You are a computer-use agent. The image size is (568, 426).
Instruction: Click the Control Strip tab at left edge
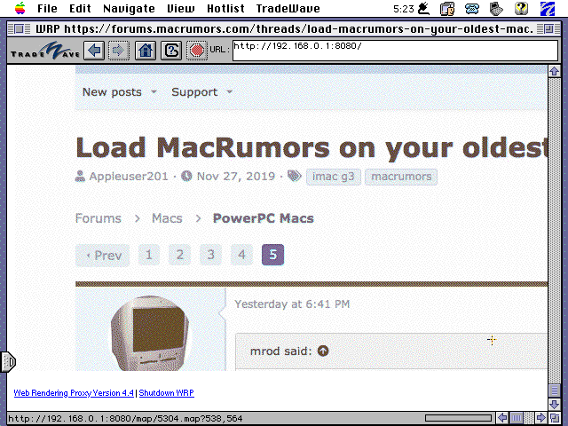(8, 361)
